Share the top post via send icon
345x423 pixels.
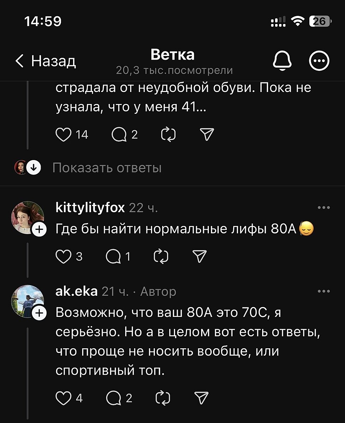[207, 135]
